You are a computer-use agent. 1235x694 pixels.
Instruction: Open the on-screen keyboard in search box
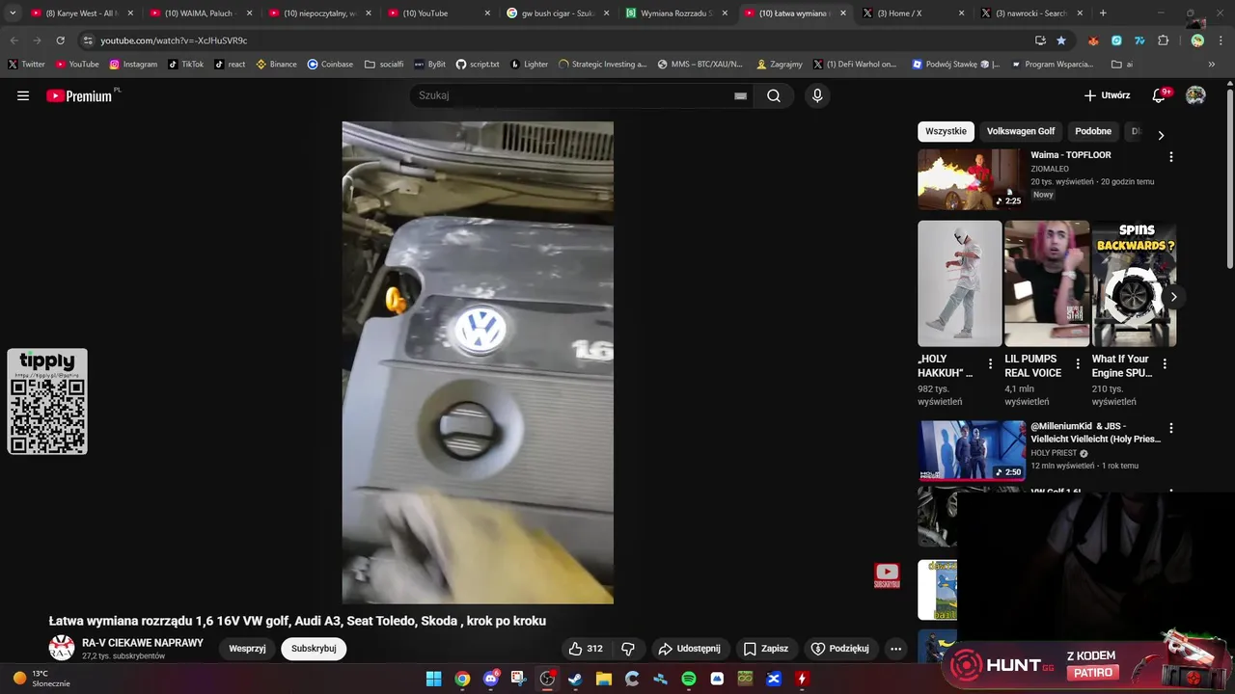tap(740, 95)
